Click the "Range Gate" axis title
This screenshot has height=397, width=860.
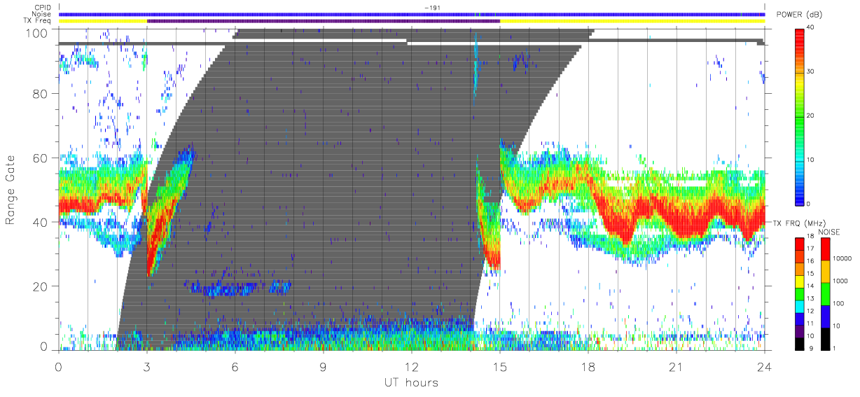(11, 190)
